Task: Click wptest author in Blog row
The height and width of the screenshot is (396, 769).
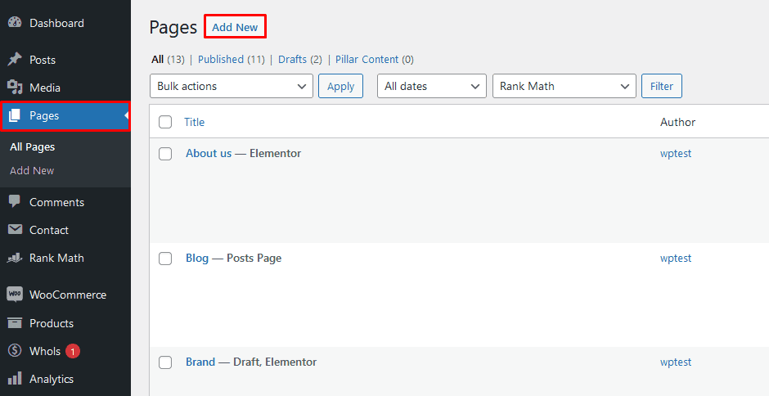Action: [x=676, y=258]
